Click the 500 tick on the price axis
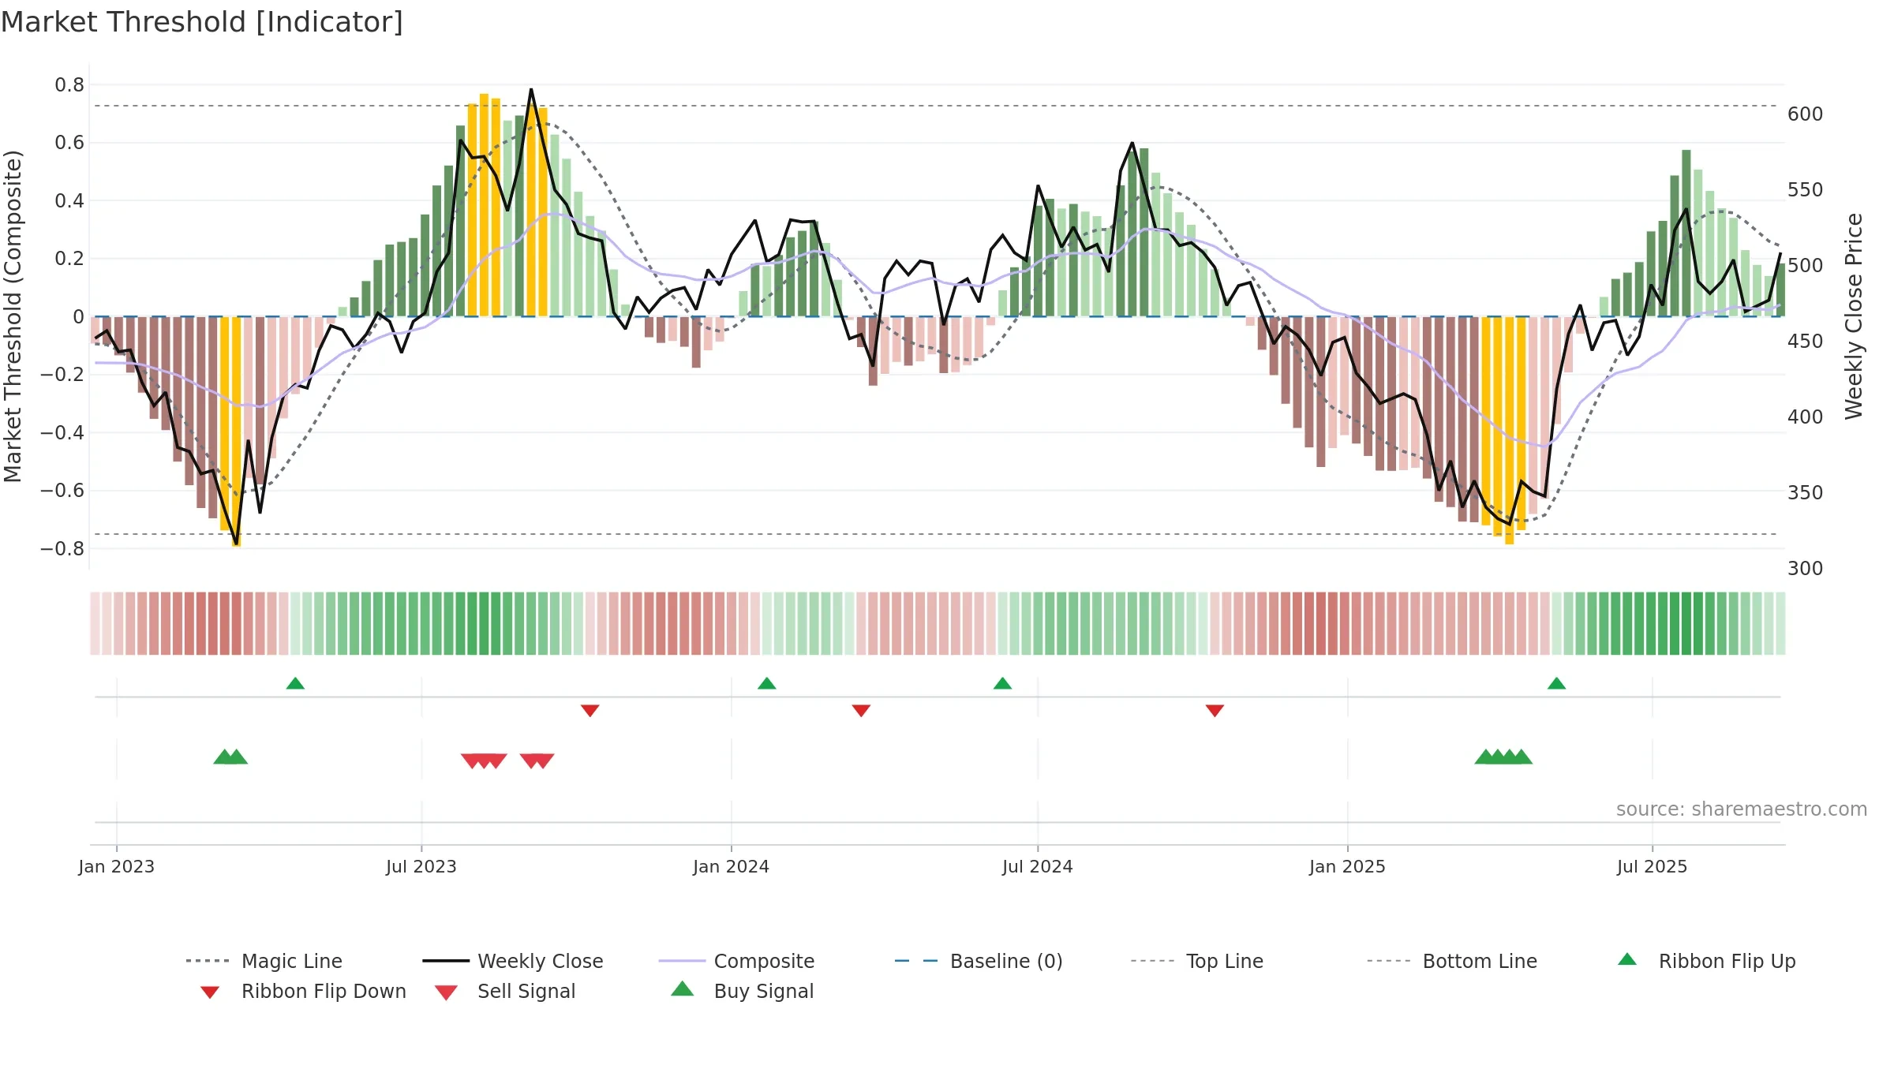Screen dimensions: 1894x1065 tap(1805, 265)
